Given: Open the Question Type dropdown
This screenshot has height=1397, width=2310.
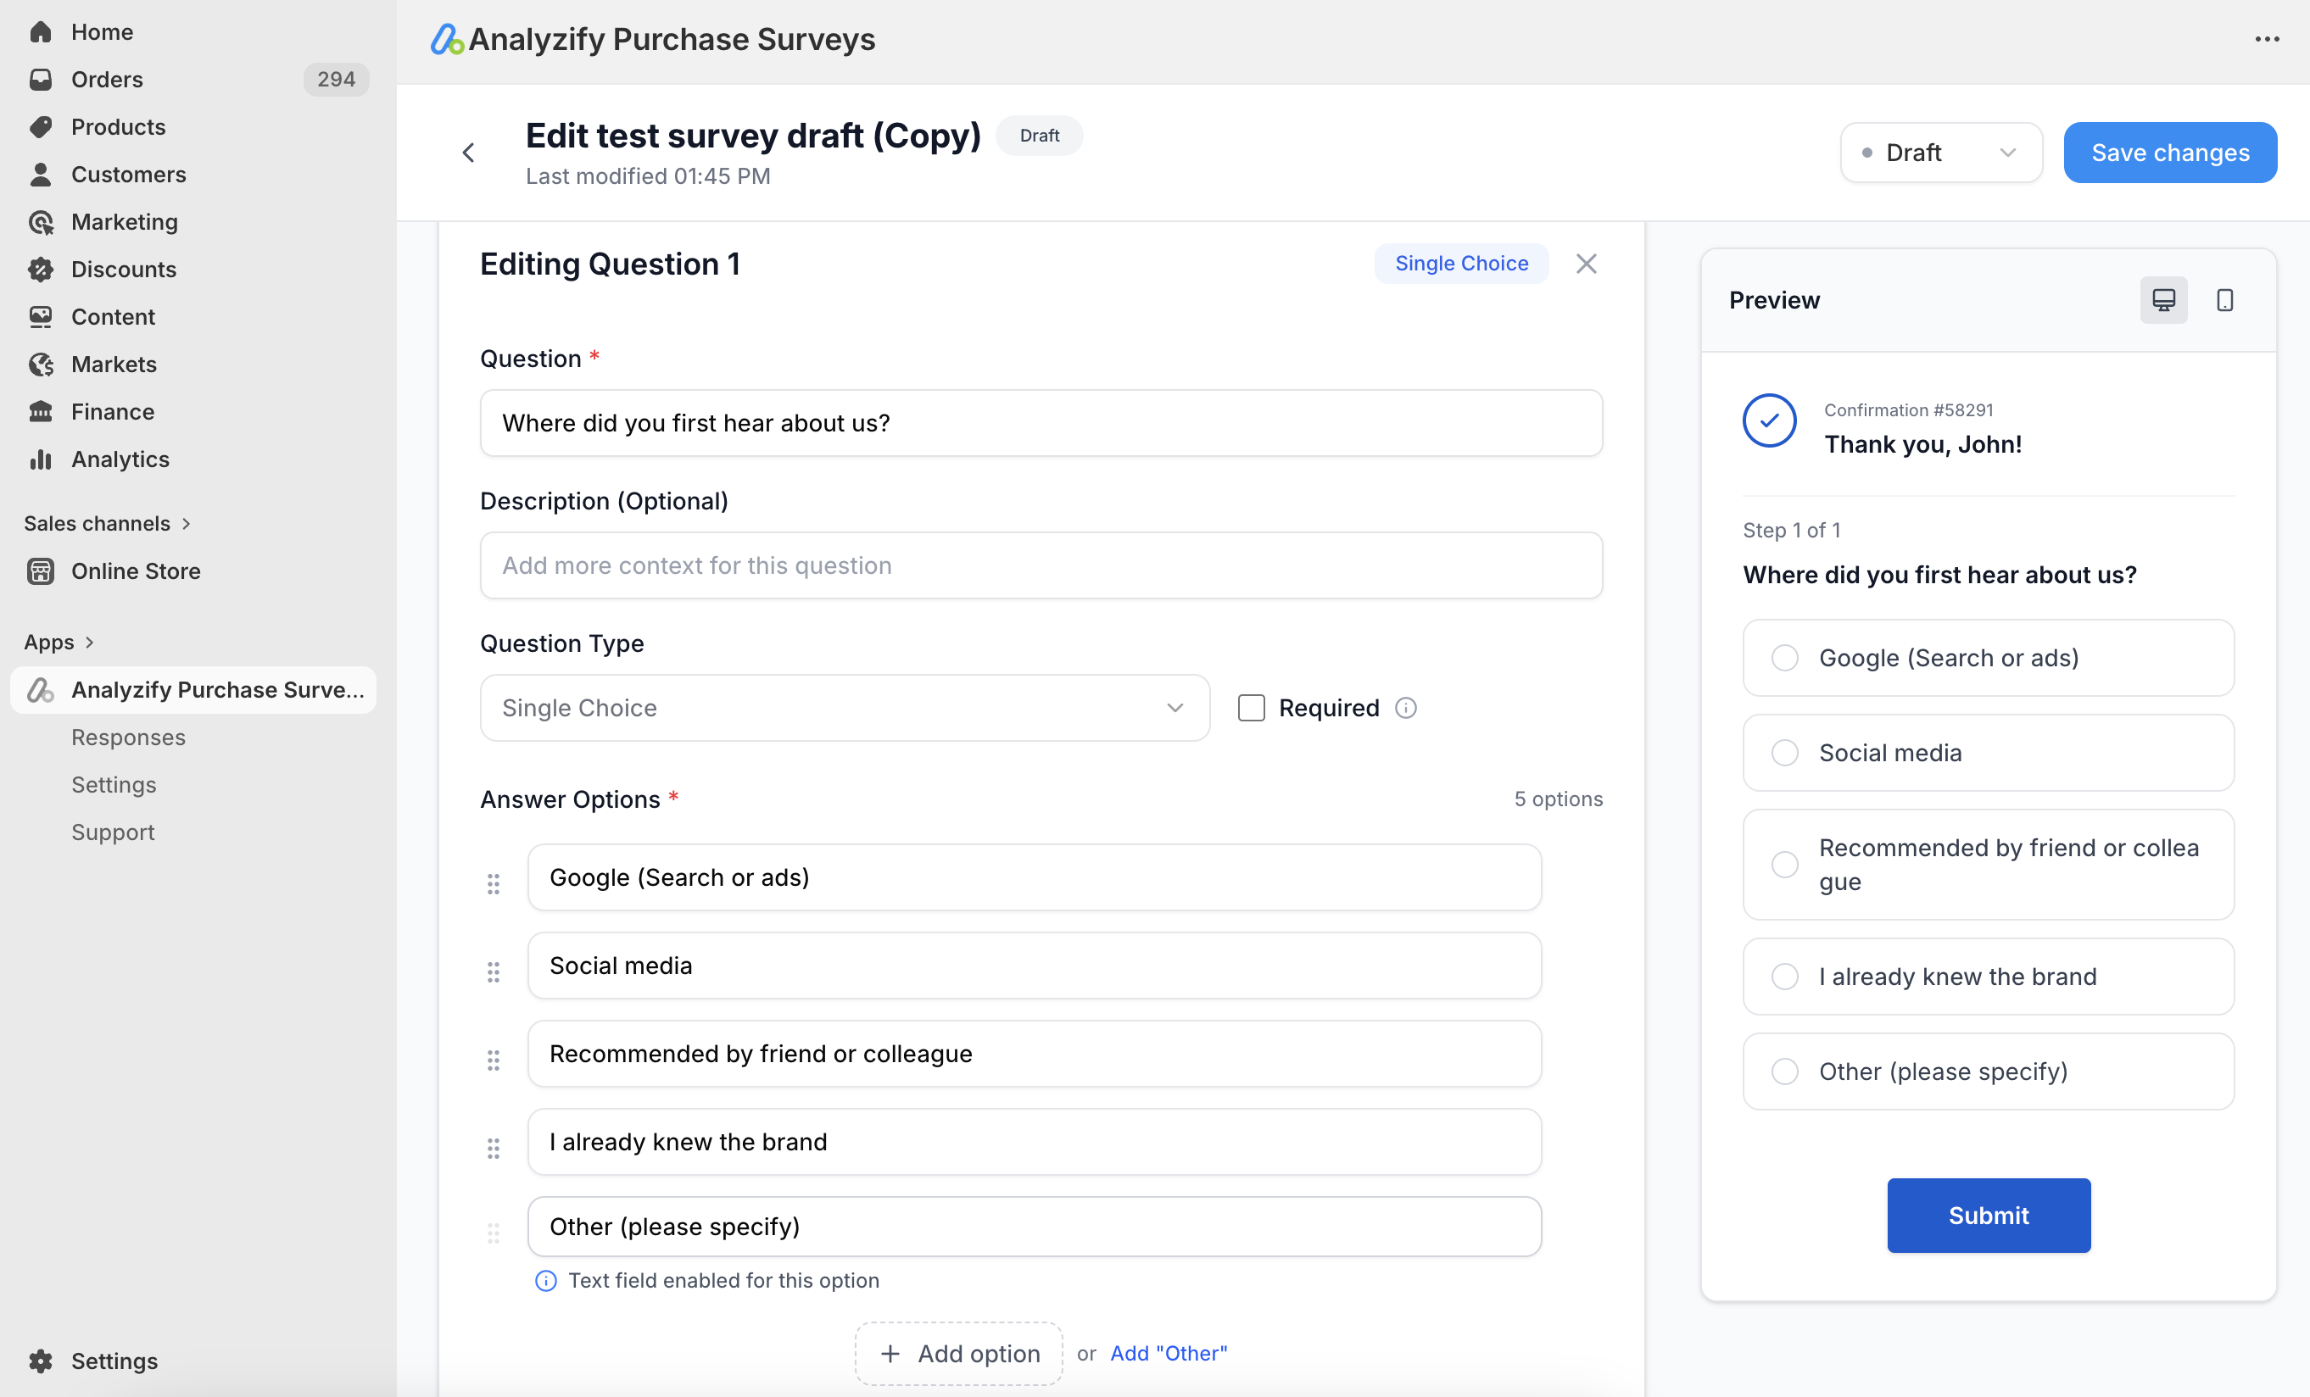Looking at the screenshot, I should [x=844, y=708].
